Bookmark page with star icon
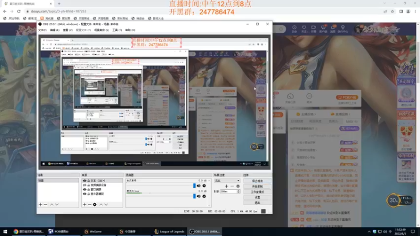The width and height of the screenshot is (420, 236). click(x=392, y=11)
